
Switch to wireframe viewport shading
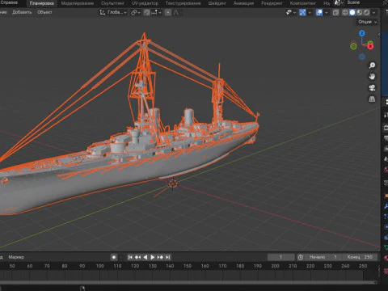tap(345, 12)
